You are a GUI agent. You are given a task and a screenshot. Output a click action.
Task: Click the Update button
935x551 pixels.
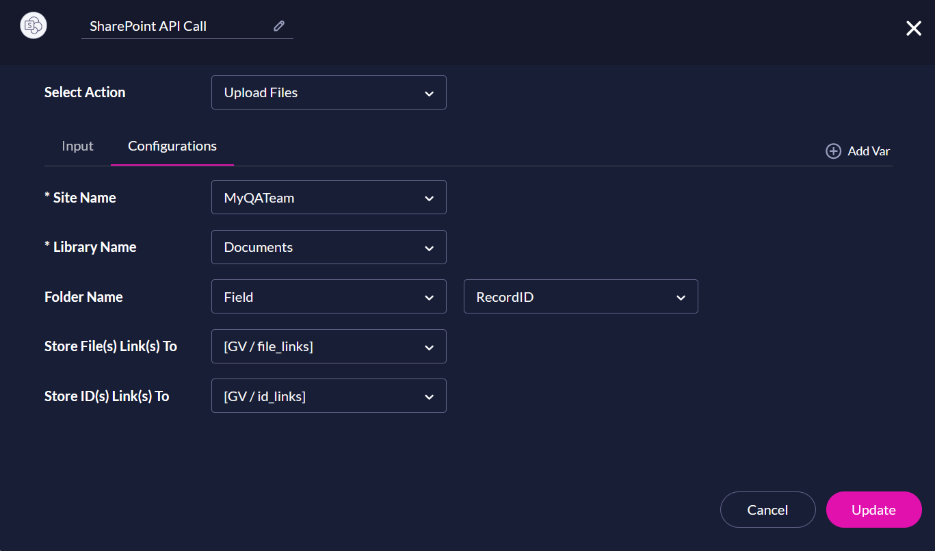(873, 509)
